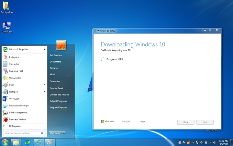The height and width of the screenshot is (146, 233).
Task: Click the Shut down button
Action: 55,133
